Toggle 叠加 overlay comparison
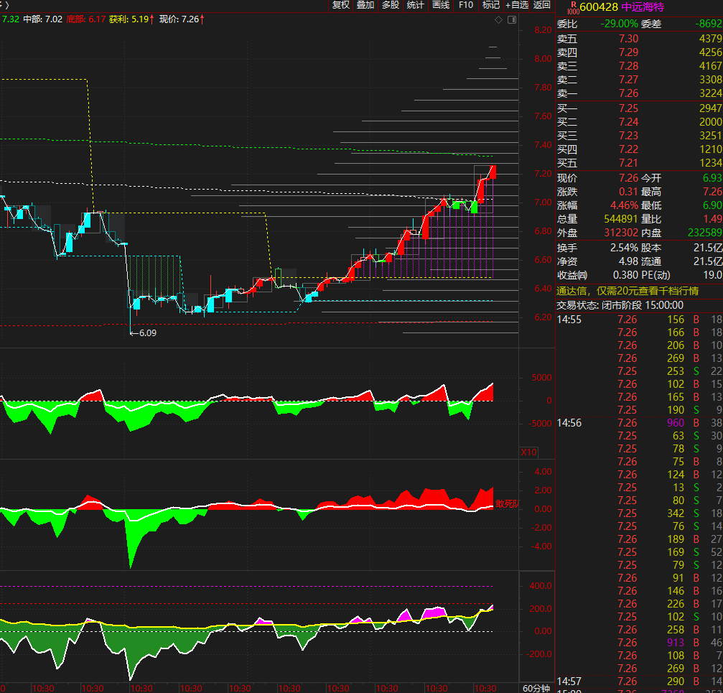 (x=365, y=5)
